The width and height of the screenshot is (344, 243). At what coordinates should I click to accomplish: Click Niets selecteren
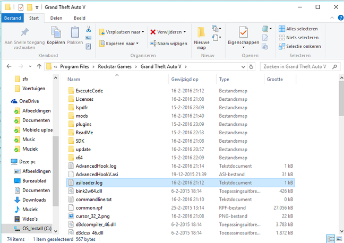pyautogui.click(x=299, y=38)
